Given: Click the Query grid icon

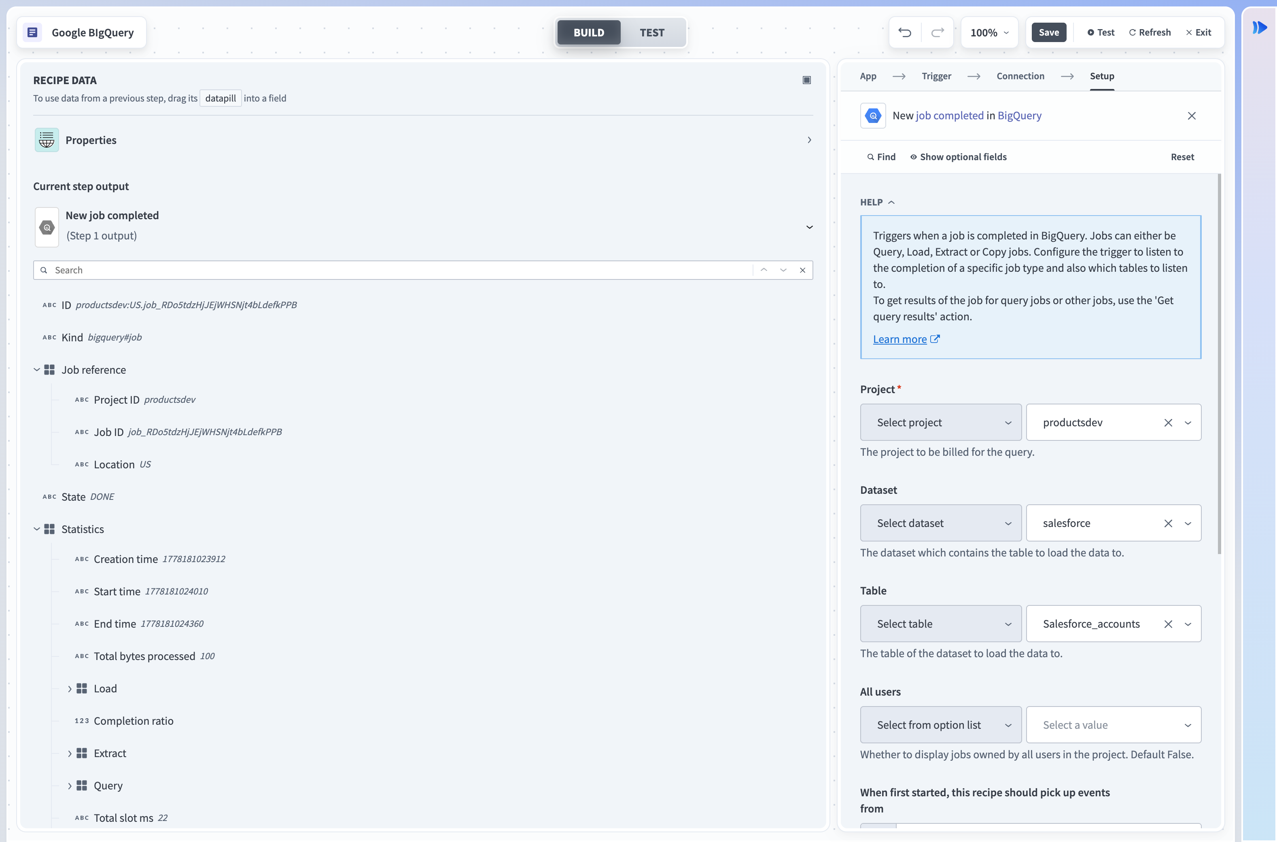Looking at the screenshot, I should (x=82, y=786).
